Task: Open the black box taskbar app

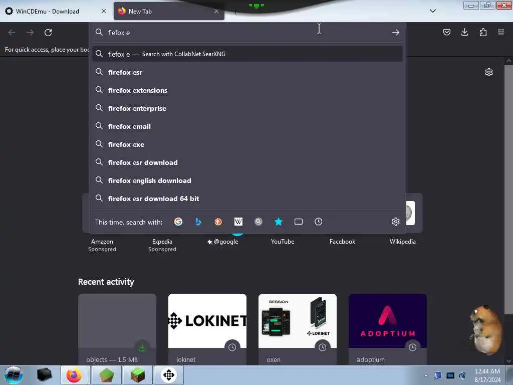Action: click(x=44, y=375)
